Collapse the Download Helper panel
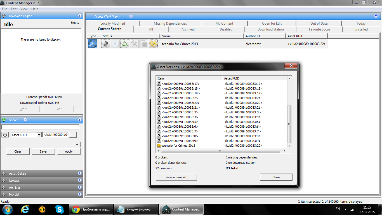Screen dimensions: 382x215 click(80, 16)
